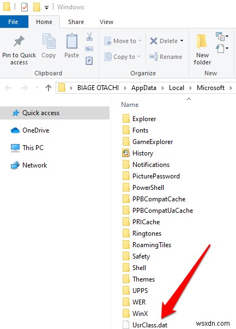
Task: Click the OneDrive cloud icon
Action: (15, 130)
